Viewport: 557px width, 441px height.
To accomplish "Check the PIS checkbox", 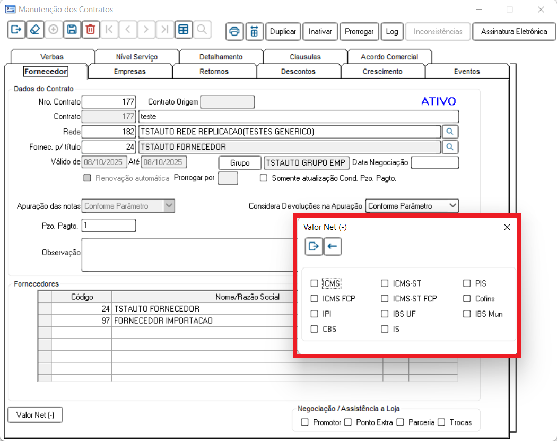I will [467, 283].
